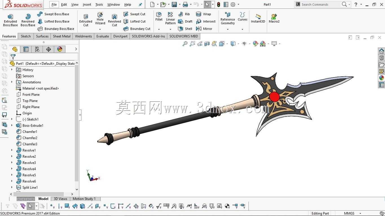385x216 pixels.
Task: Open the ConfigurationManager tab
Action: (x=37, y=49)
